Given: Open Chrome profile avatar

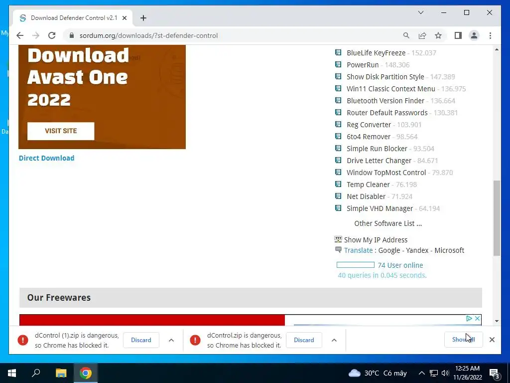Looking at the screenshot, I should pos(474,35).
